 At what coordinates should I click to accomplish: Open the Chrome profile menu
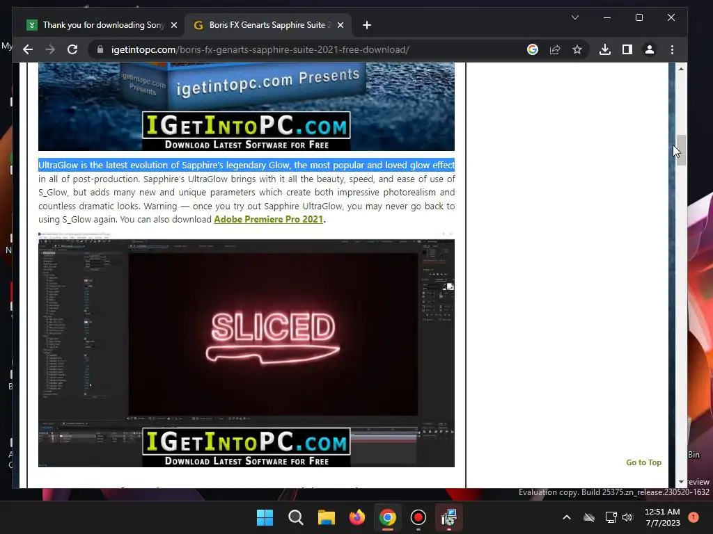(650, 49)
